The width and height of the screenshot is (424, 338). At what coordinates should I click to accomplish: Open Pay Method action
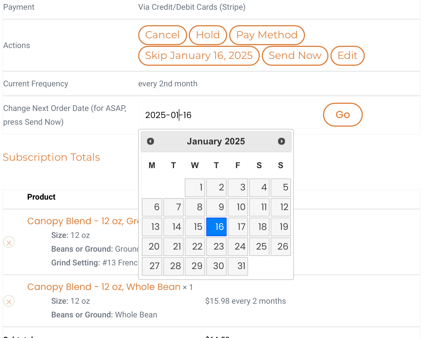[x=267, y=35]
